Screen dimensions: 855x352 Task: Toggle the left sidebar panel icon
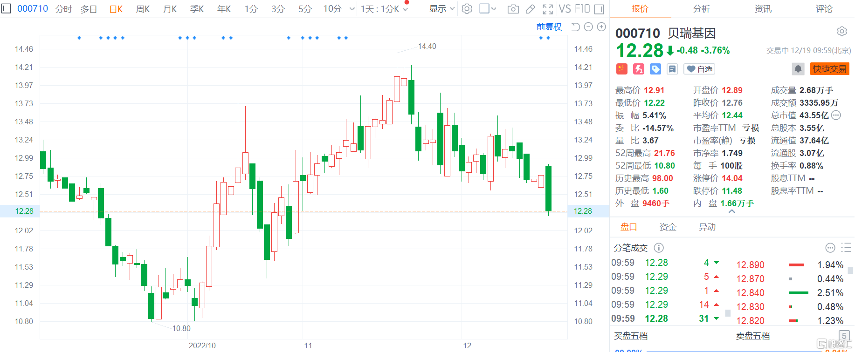(6, 8)
